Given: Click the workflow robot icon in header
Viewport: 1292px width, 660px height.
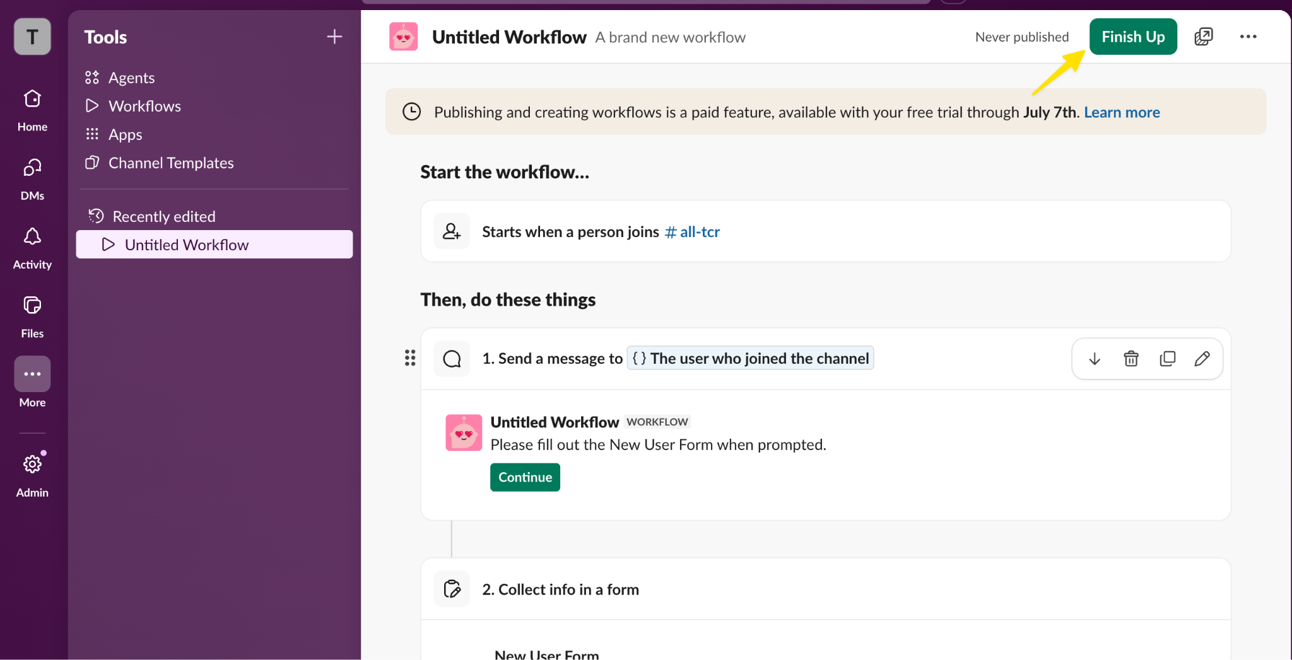Looking at the screenshot, I should click(404, 37).
